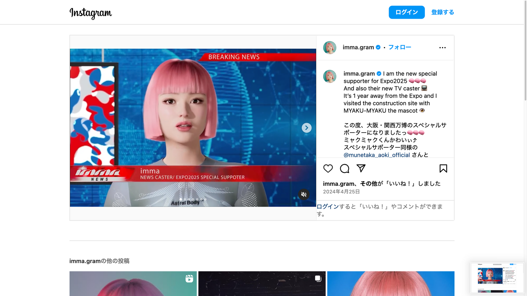Like the post with heart icon
Screen dimensions: 527x296
pos(328,168)
